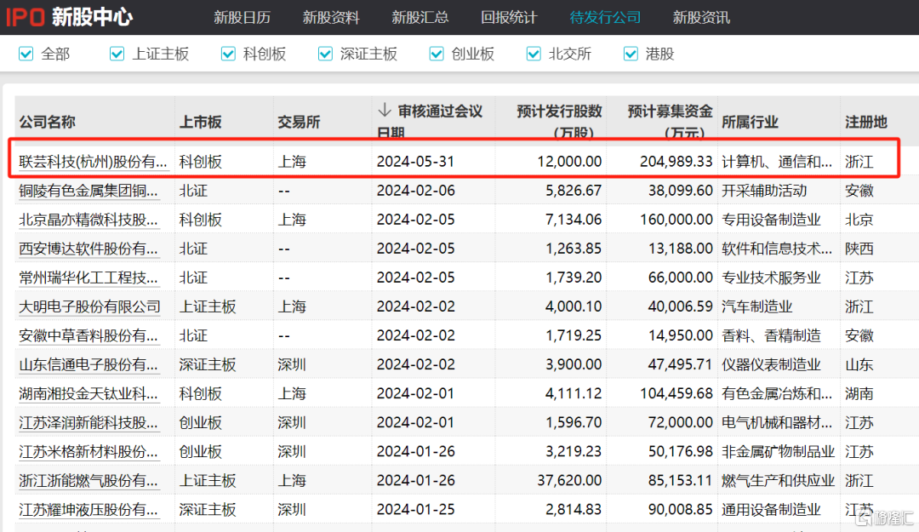Open company link 江苏米格新材料股份...
Screen dimensions: 919x532
88,452
